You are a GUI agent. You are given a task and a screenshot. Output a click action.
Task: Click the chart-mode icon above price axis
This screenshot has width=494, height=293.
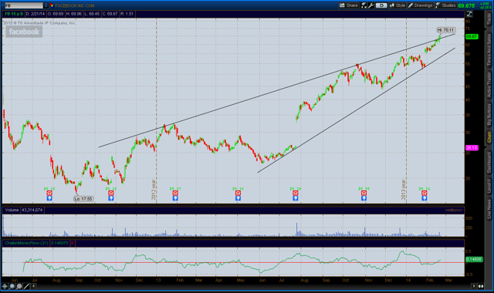pyautogui.click(x=469, y=14)
